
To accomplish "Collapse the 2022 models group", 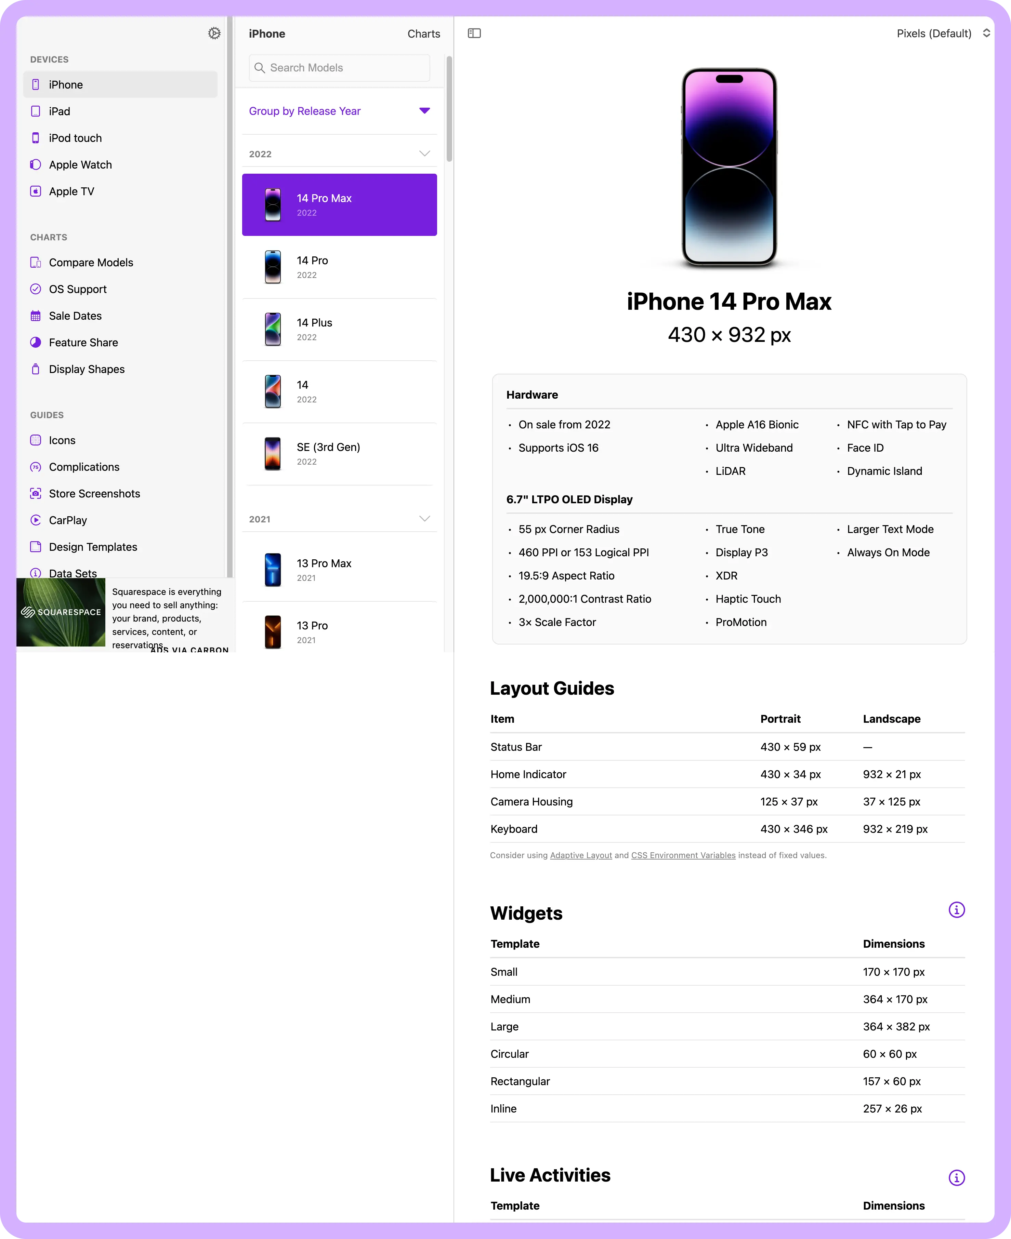I will tap(424, 154).
